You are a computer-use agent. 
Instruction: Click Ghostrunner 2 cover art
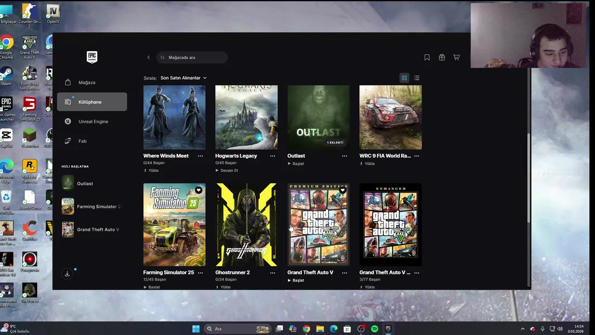point(246,225)
